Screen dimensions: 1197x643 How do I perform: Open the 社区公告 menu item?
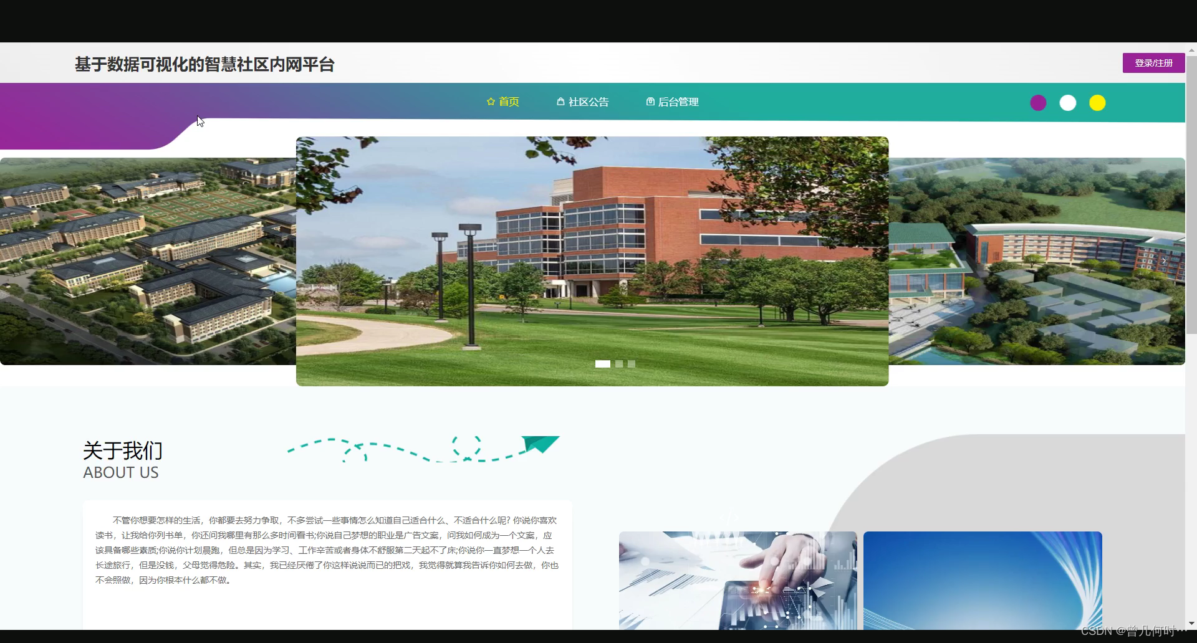coord(582,102)
